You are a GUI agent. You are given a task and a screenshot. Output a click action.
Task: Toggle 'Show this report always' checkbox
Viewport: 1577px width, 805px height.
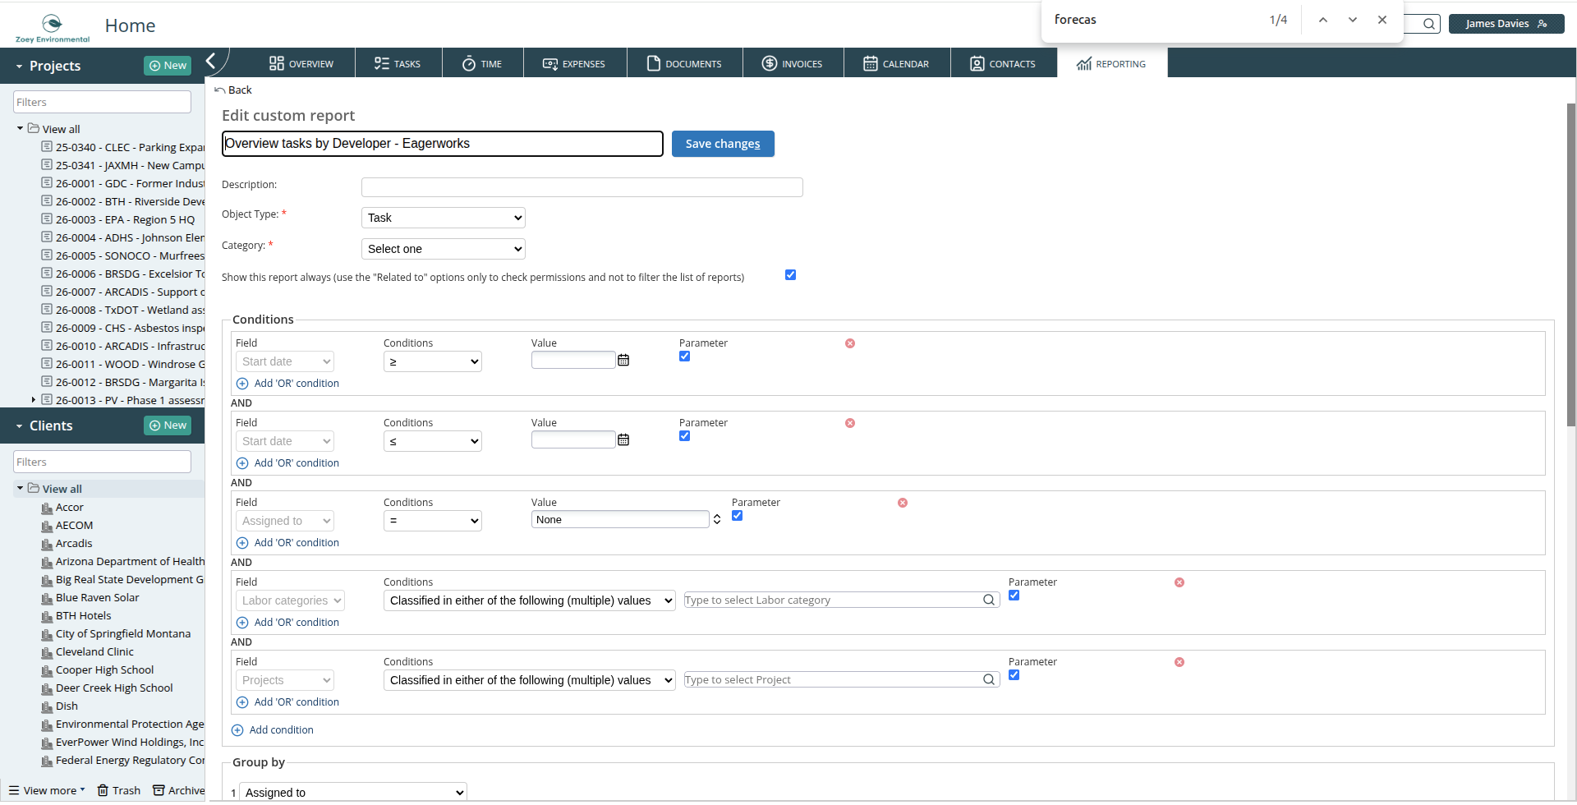(790, 275)
